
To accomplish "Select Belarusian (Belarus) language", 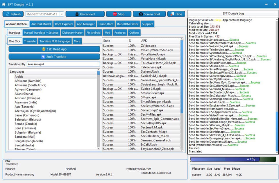I will [28, 119].
